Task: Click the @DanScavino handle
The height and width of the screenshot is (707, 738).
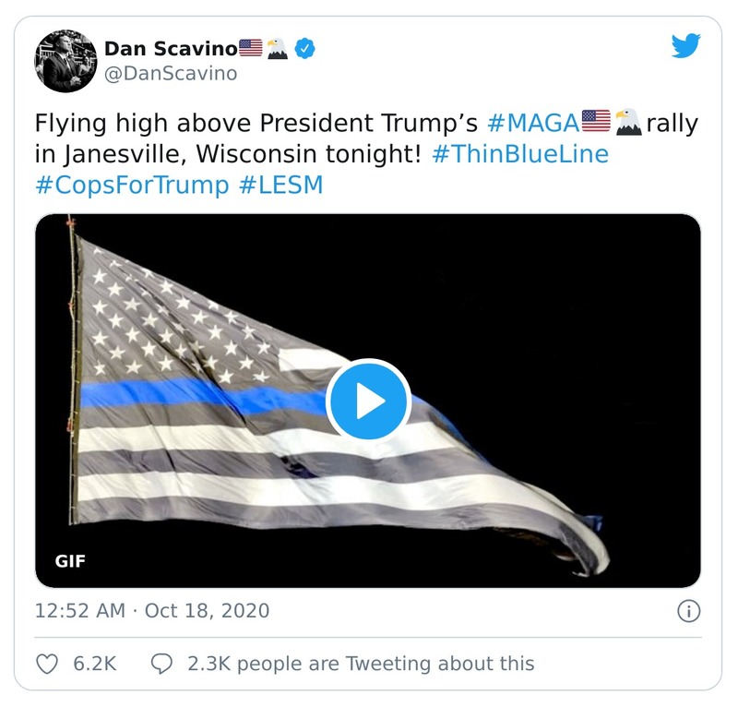Action: pyautogui.click(x=171, y=72)
